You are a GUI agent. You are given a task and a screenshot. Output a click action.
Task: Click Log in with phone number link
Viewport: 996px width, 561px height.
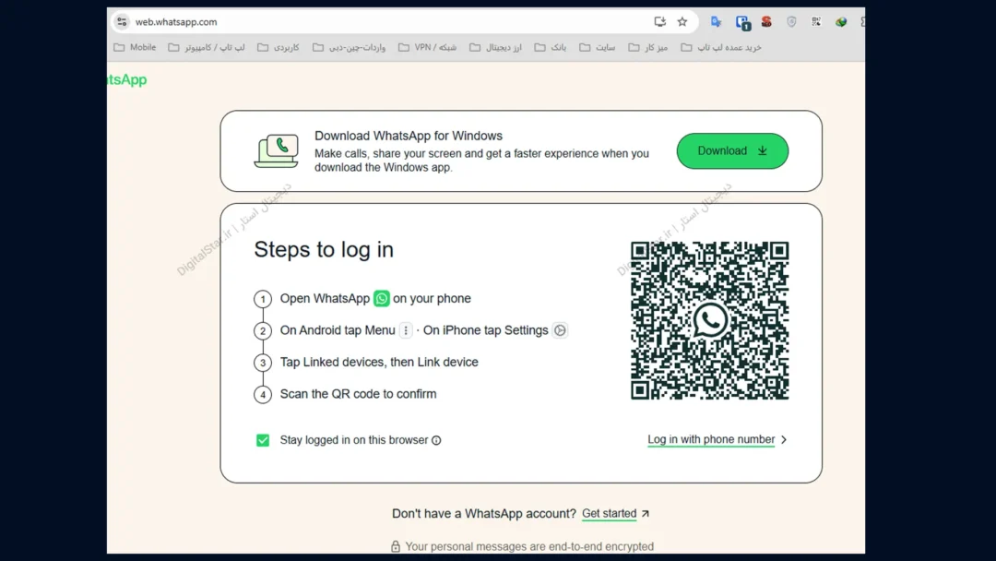click(711, 440)
